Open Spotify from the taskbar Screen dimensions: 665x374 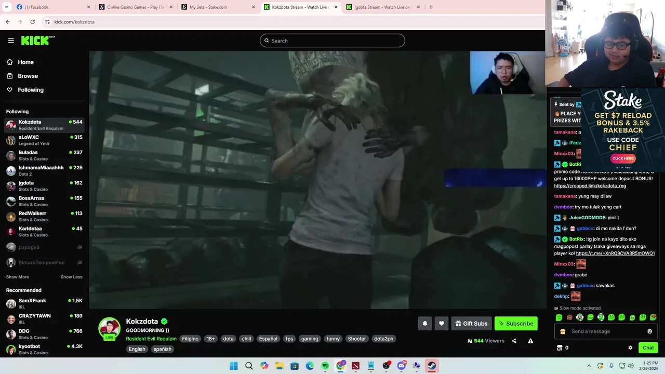pos(325,366)
